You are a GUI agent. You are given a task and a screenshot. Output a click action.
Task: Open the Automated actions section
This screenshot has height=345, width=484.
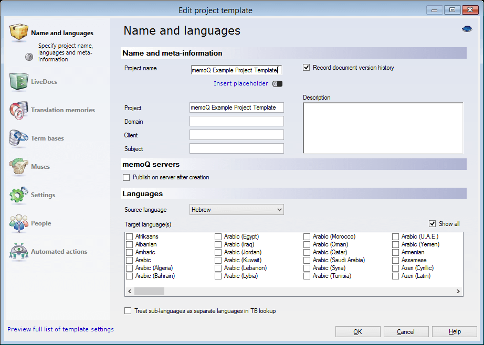pos(59,252)
